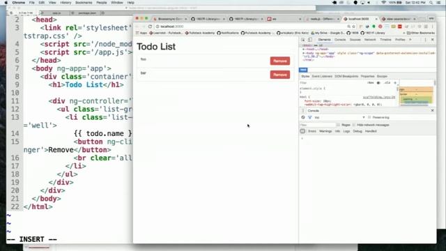The height and width of the screenshot is (251, 446).
Task: Expand the head node in DOM tree
Action: [304, 50]
